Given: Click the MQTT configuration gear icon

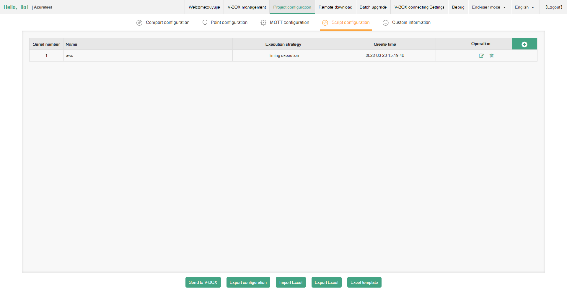Looking at the screenshot, I should point(263,23).
